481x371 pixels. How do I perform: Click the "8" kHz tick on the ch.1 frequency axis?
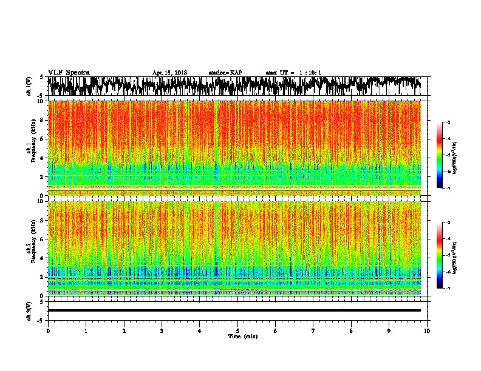(x=42, y=120)
